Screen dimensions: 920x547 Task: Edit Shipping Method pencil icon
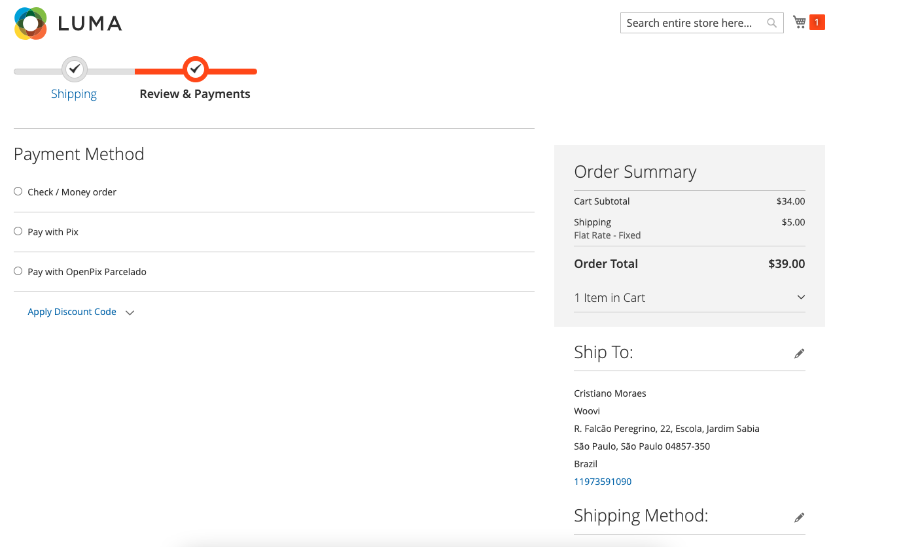tap(799, 518)
